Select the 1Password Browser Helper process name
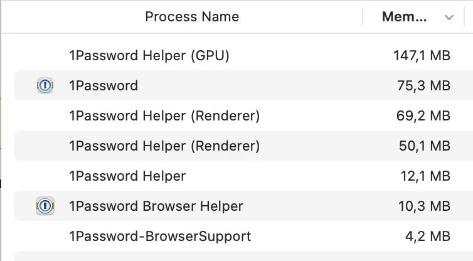The image size is (473, 261). [156, 206]
